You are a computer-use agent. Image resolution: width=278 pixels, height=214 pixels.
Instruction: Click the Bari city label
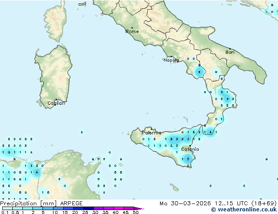point(230,52)
